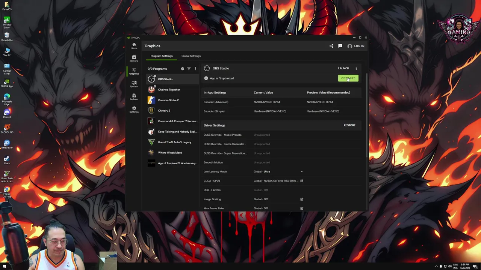Open Settings in the NVIDIA sidebar
This screenshot has width=481, height=270.
pyautogui.click(x=134, y=109)
